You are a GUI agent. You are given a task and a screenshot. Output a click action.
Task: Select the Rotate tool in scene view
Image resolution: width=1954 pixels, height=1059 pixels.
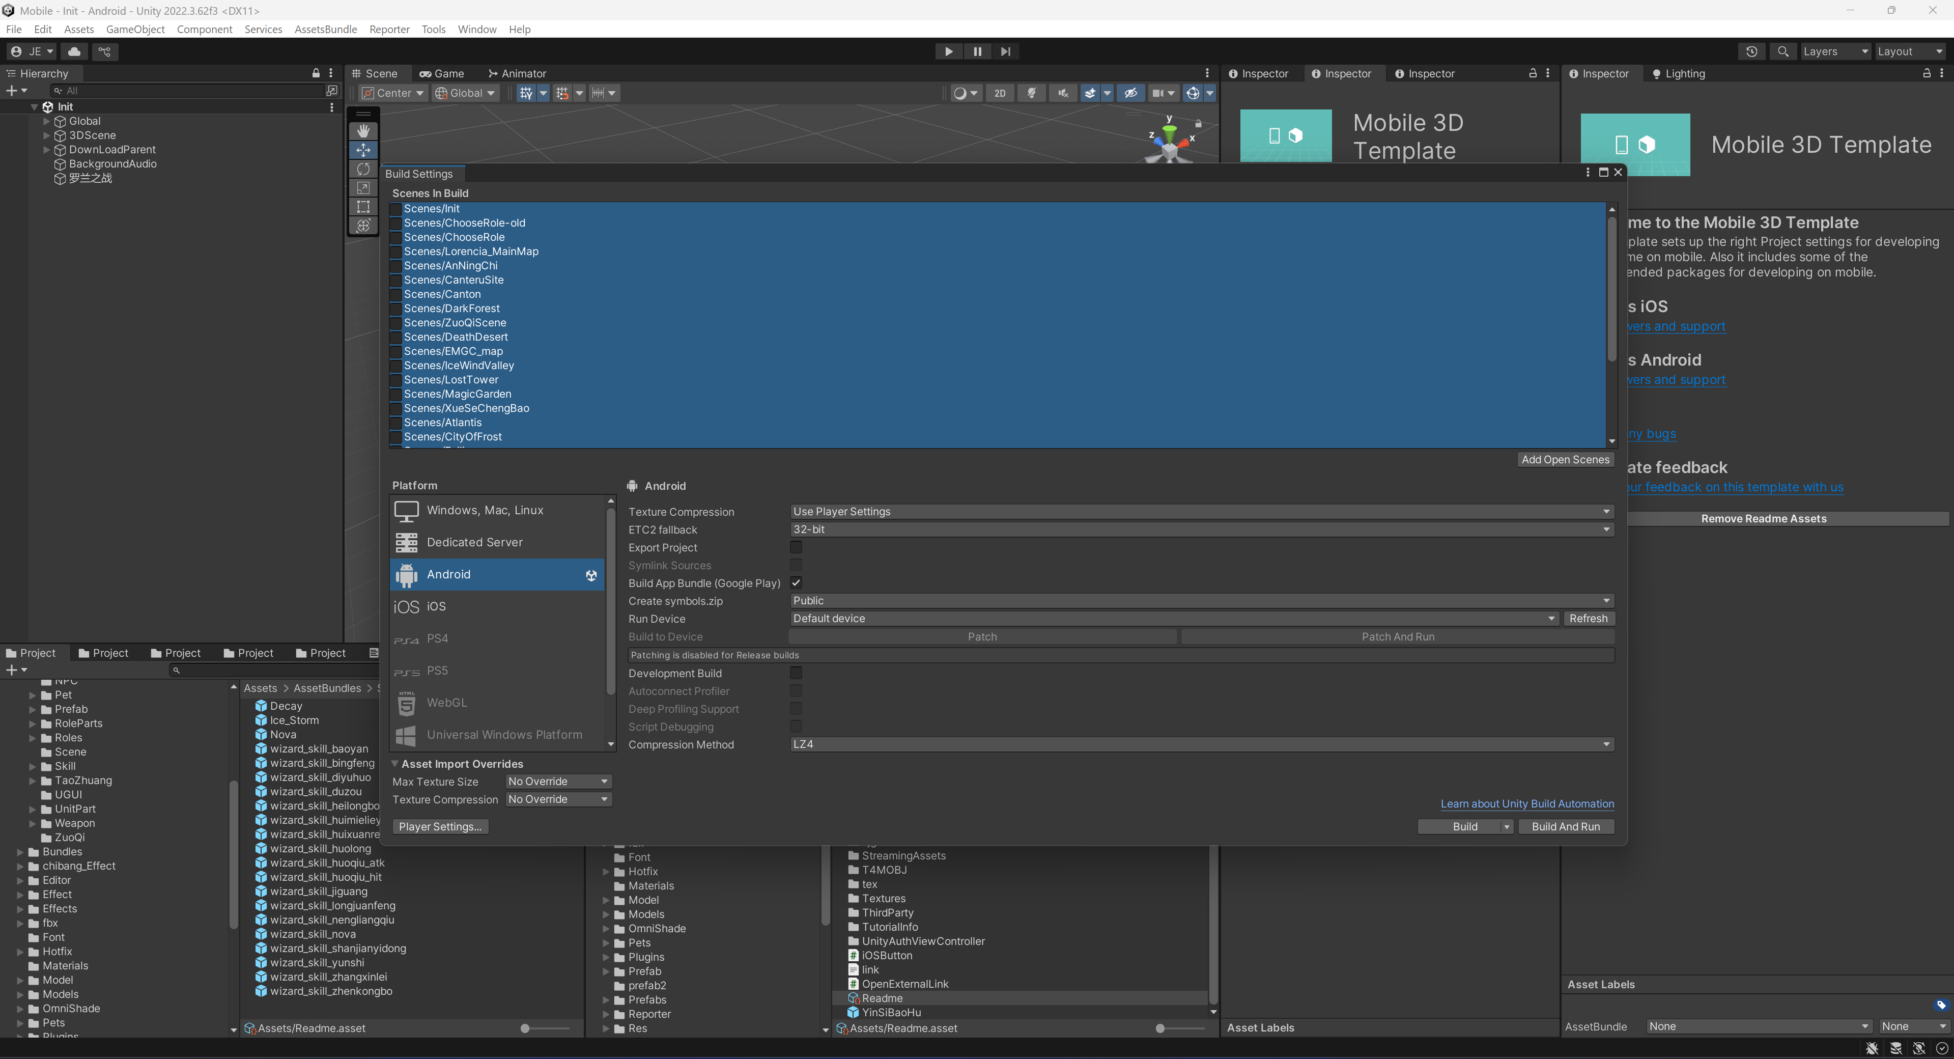[363, 169]
